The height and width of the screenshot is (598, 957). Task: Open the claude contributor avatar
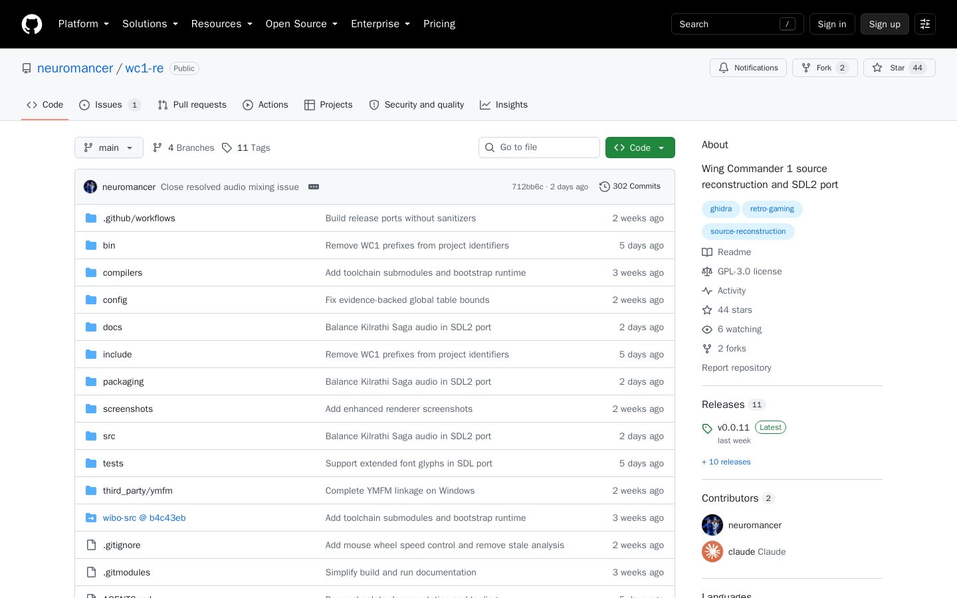coord(712,551)
